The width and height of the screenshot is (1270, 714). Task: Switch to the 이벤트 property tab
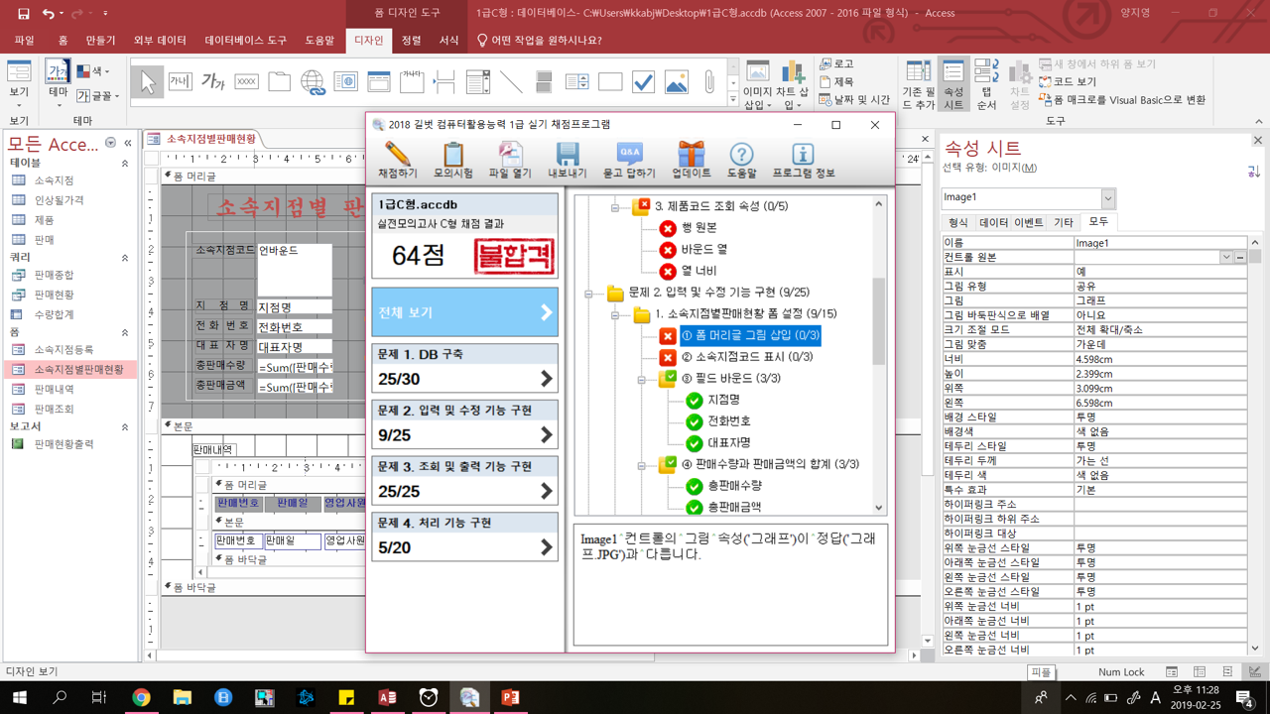pyautogui.click(x=1028, y=222)
